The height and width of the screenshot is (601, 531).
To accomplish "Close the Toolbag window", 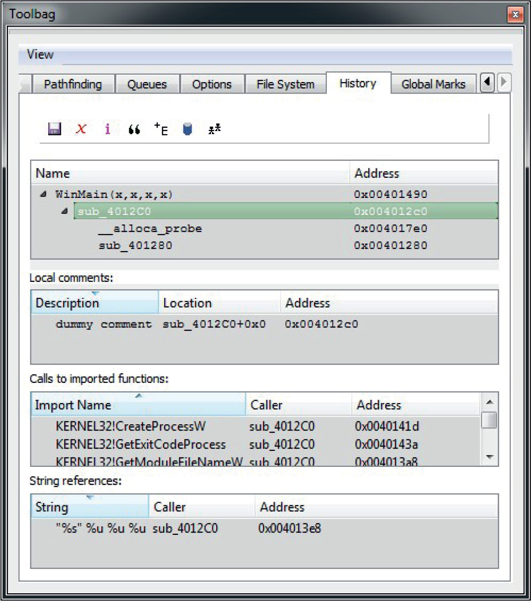I will click(x=515, y=14).
